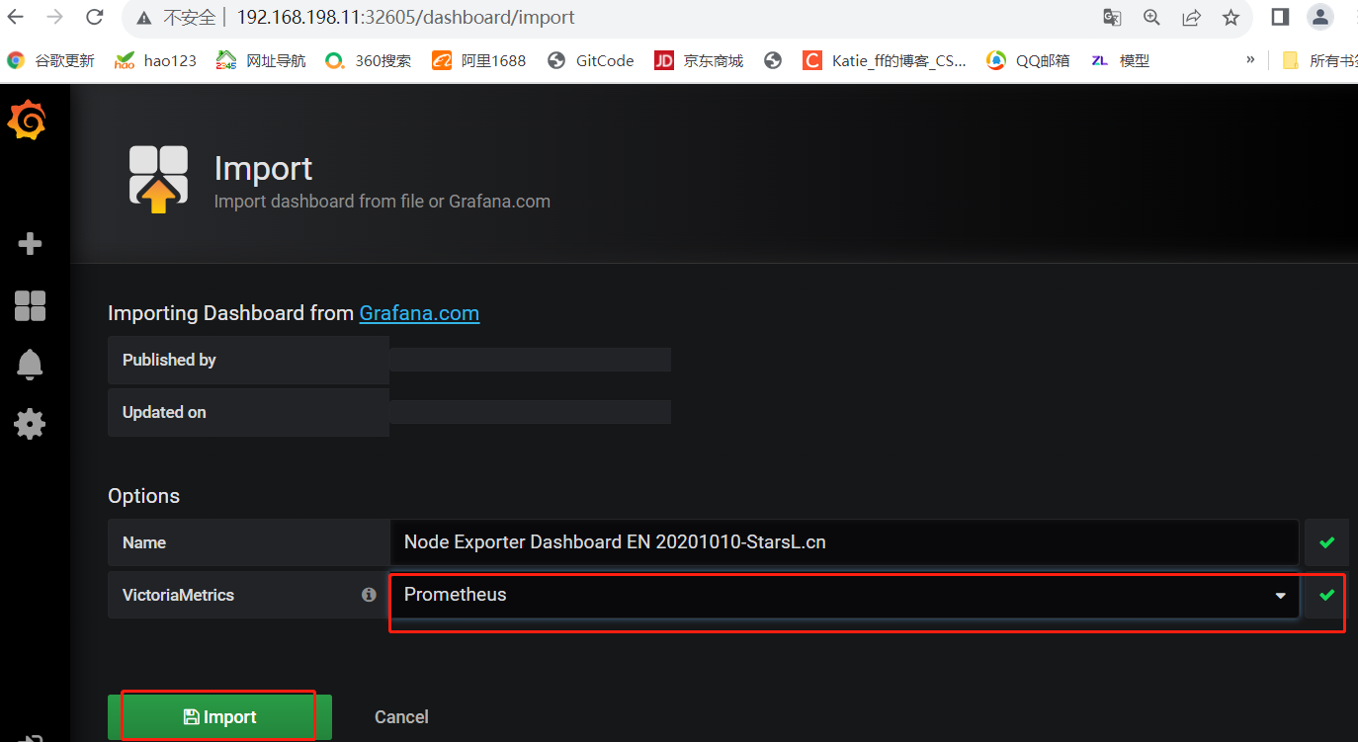Open the Dashboards icon in sidebar
Image resolution: width=1358 pixels, height=742 pixels.
point(30,305)
